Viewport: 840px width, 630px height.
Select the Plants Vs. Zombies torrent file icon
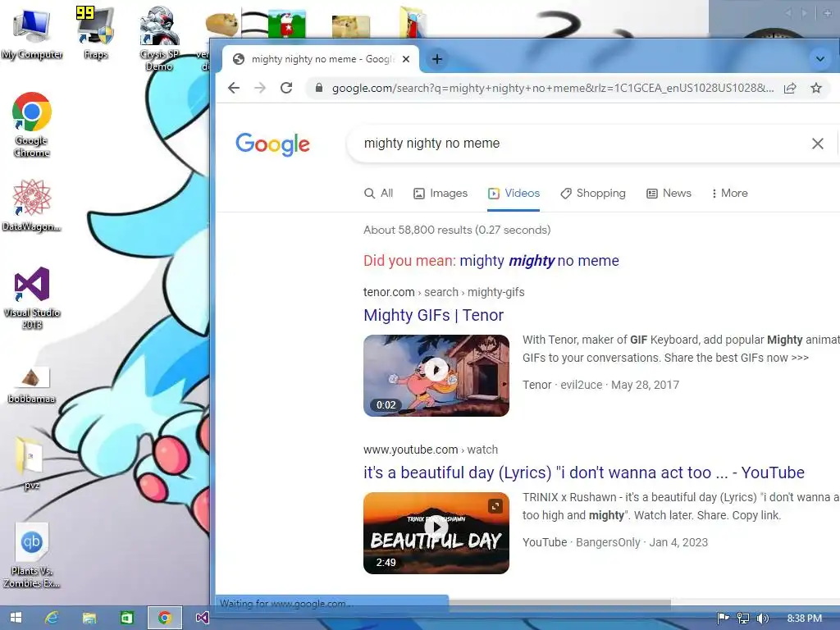click(x=32, y=555)
